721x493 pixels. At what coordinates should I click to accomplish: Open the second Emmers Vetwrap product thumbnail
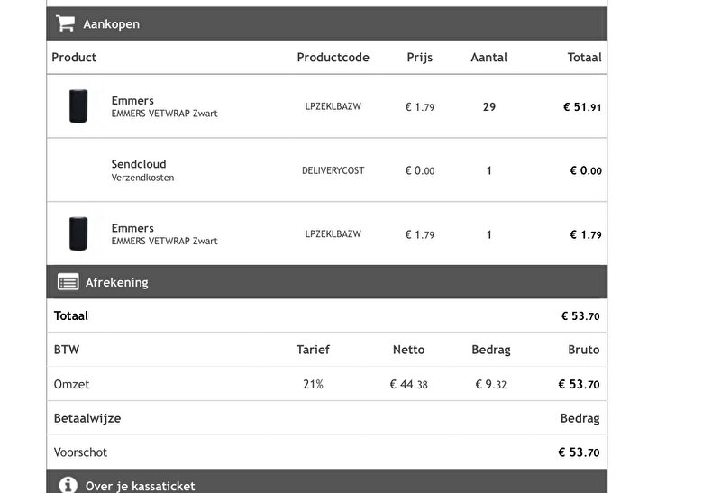[78, 233]
